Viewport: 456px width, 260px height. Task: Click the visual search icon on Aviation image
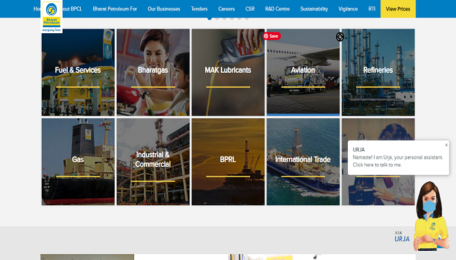(339, 37)
